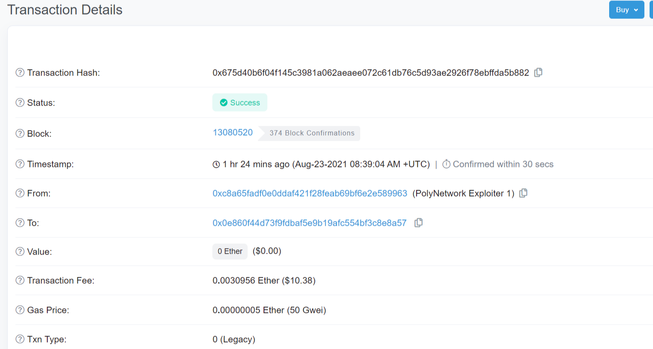Select the transaction hash text

(371, 73)
